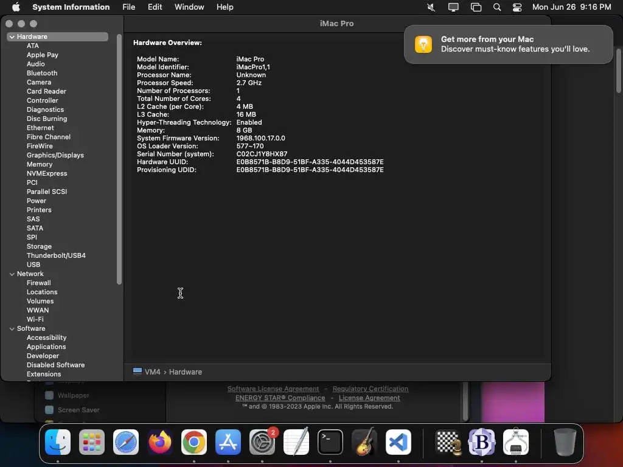623x467 pixels.
Task: Click the lightbulb Tips notification icon
Action: pyautogui.click(x=423, y=44)
